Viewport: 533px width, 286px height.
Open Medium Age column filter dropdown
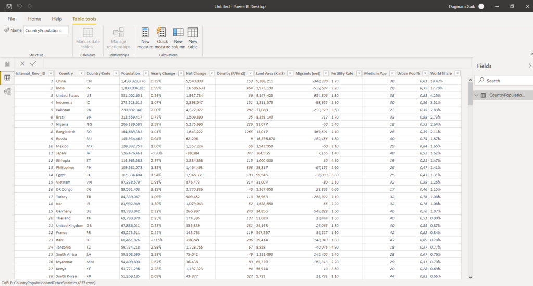392,73
